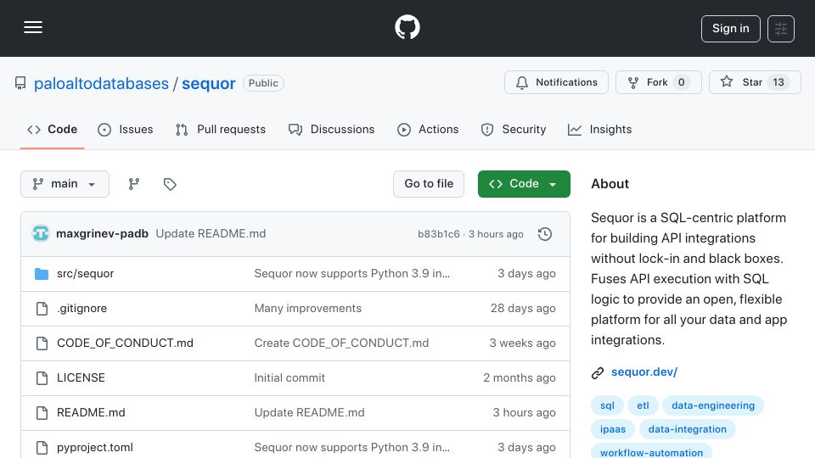Image resolution: width=815 pixels, height=458 pixels.
Task: Click the file icon beside LICENSE
Action: pos(42,378)
